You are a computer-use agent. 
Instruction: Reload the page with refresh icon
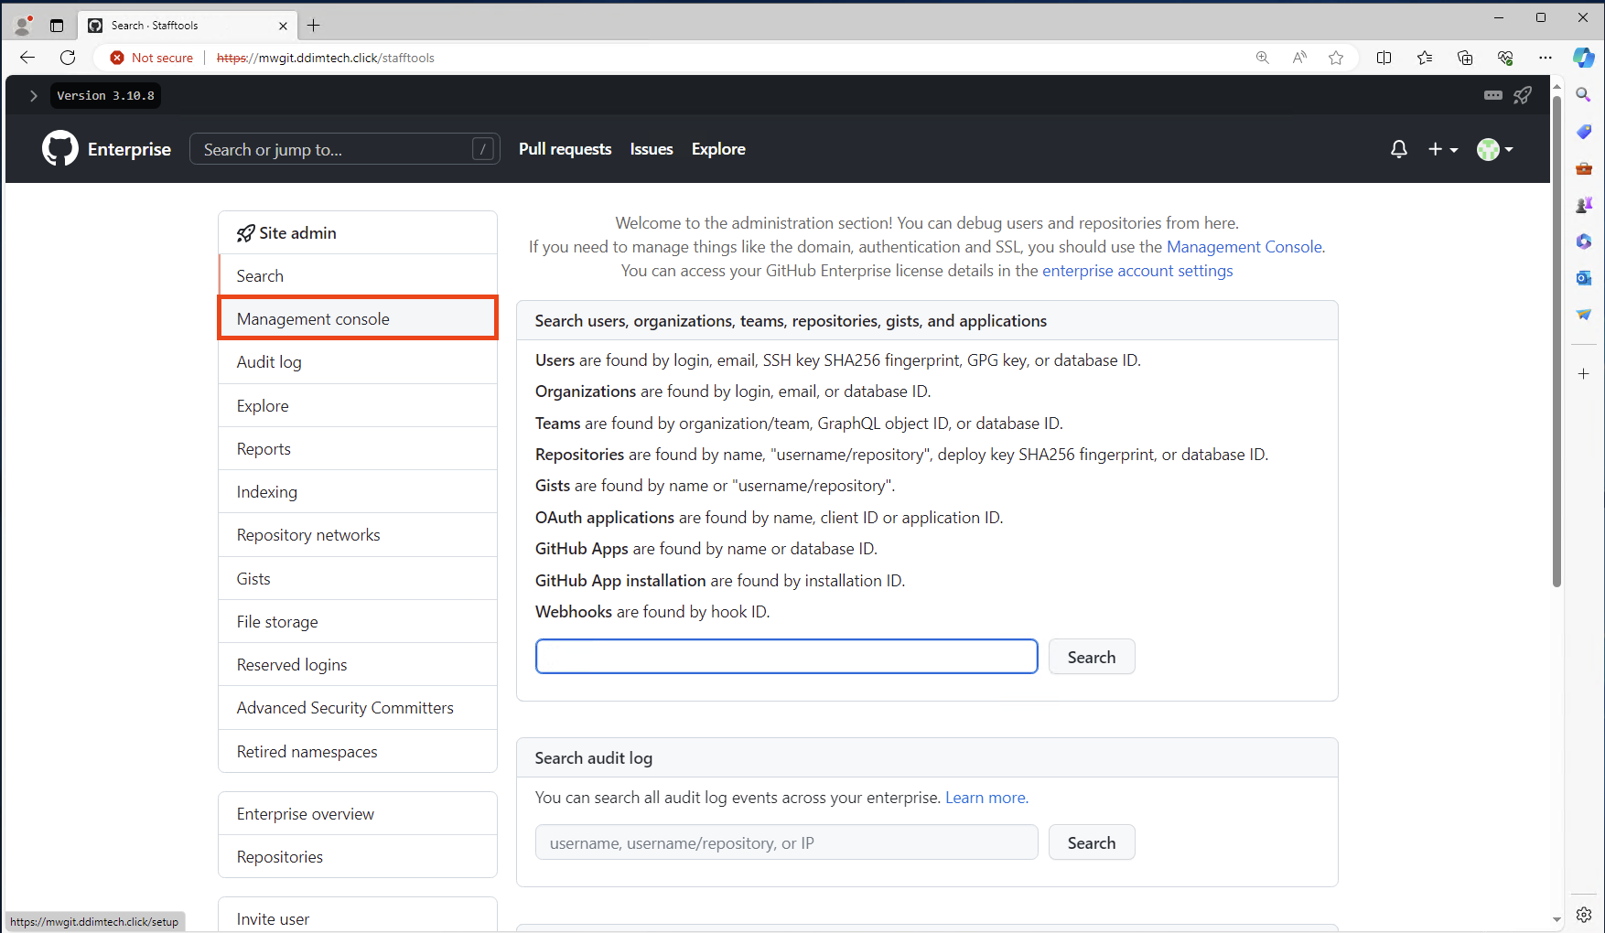click(68, 58)
